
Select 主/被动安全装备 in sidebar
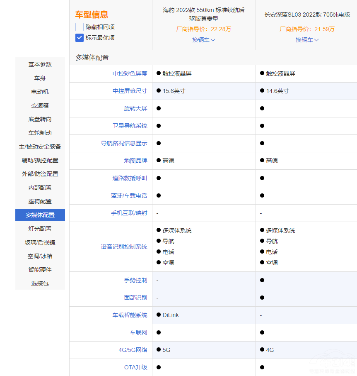(40, 146)
